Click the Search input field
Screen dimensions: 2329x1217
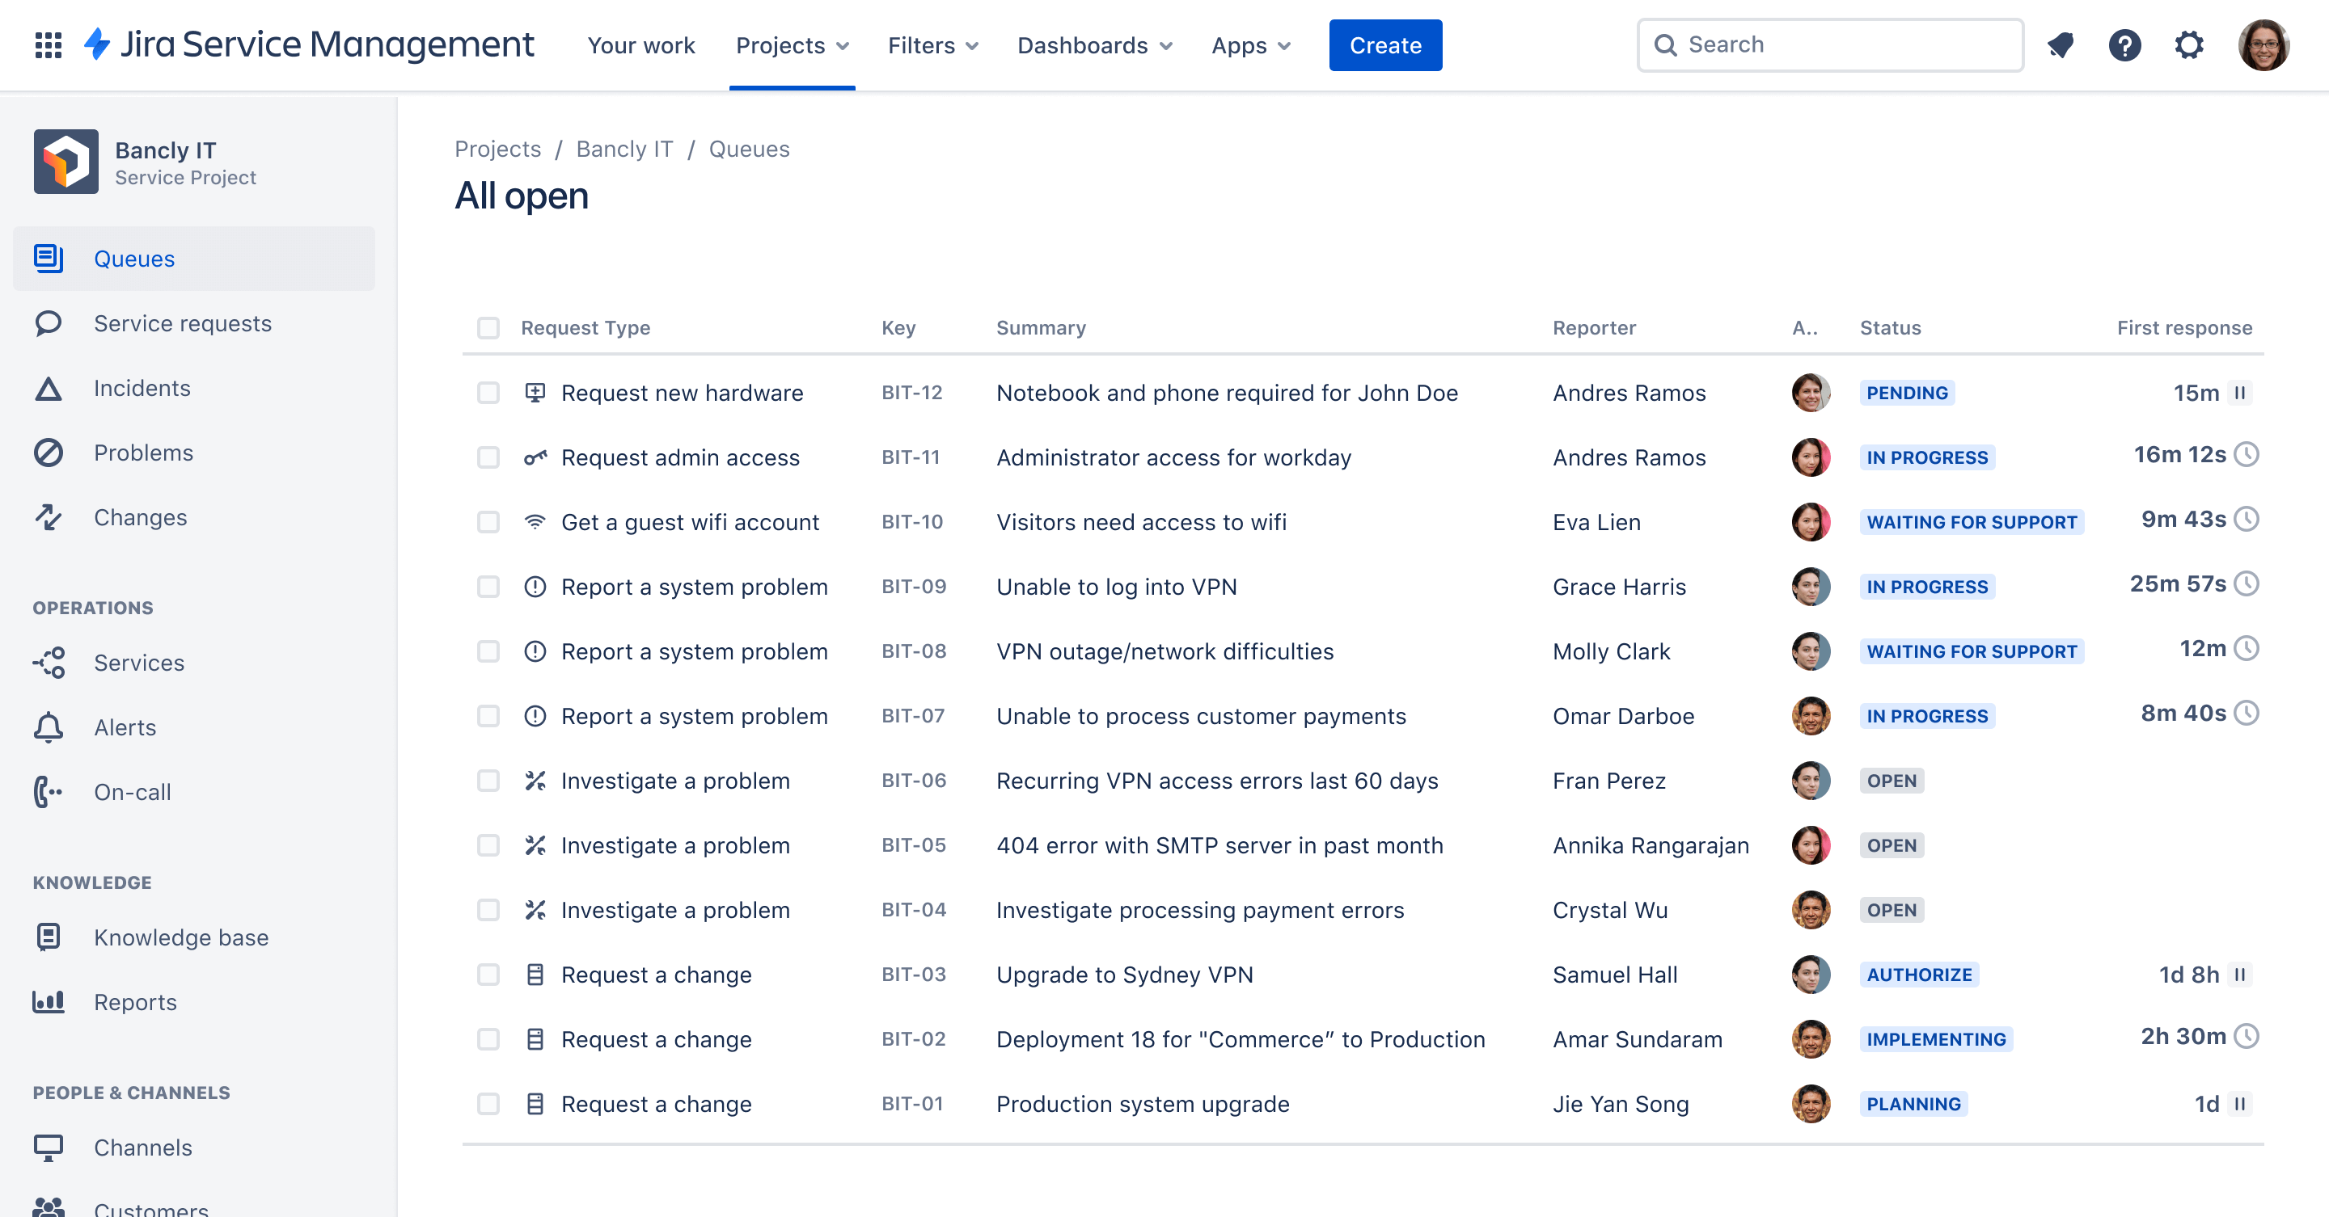click(1830, 43)
